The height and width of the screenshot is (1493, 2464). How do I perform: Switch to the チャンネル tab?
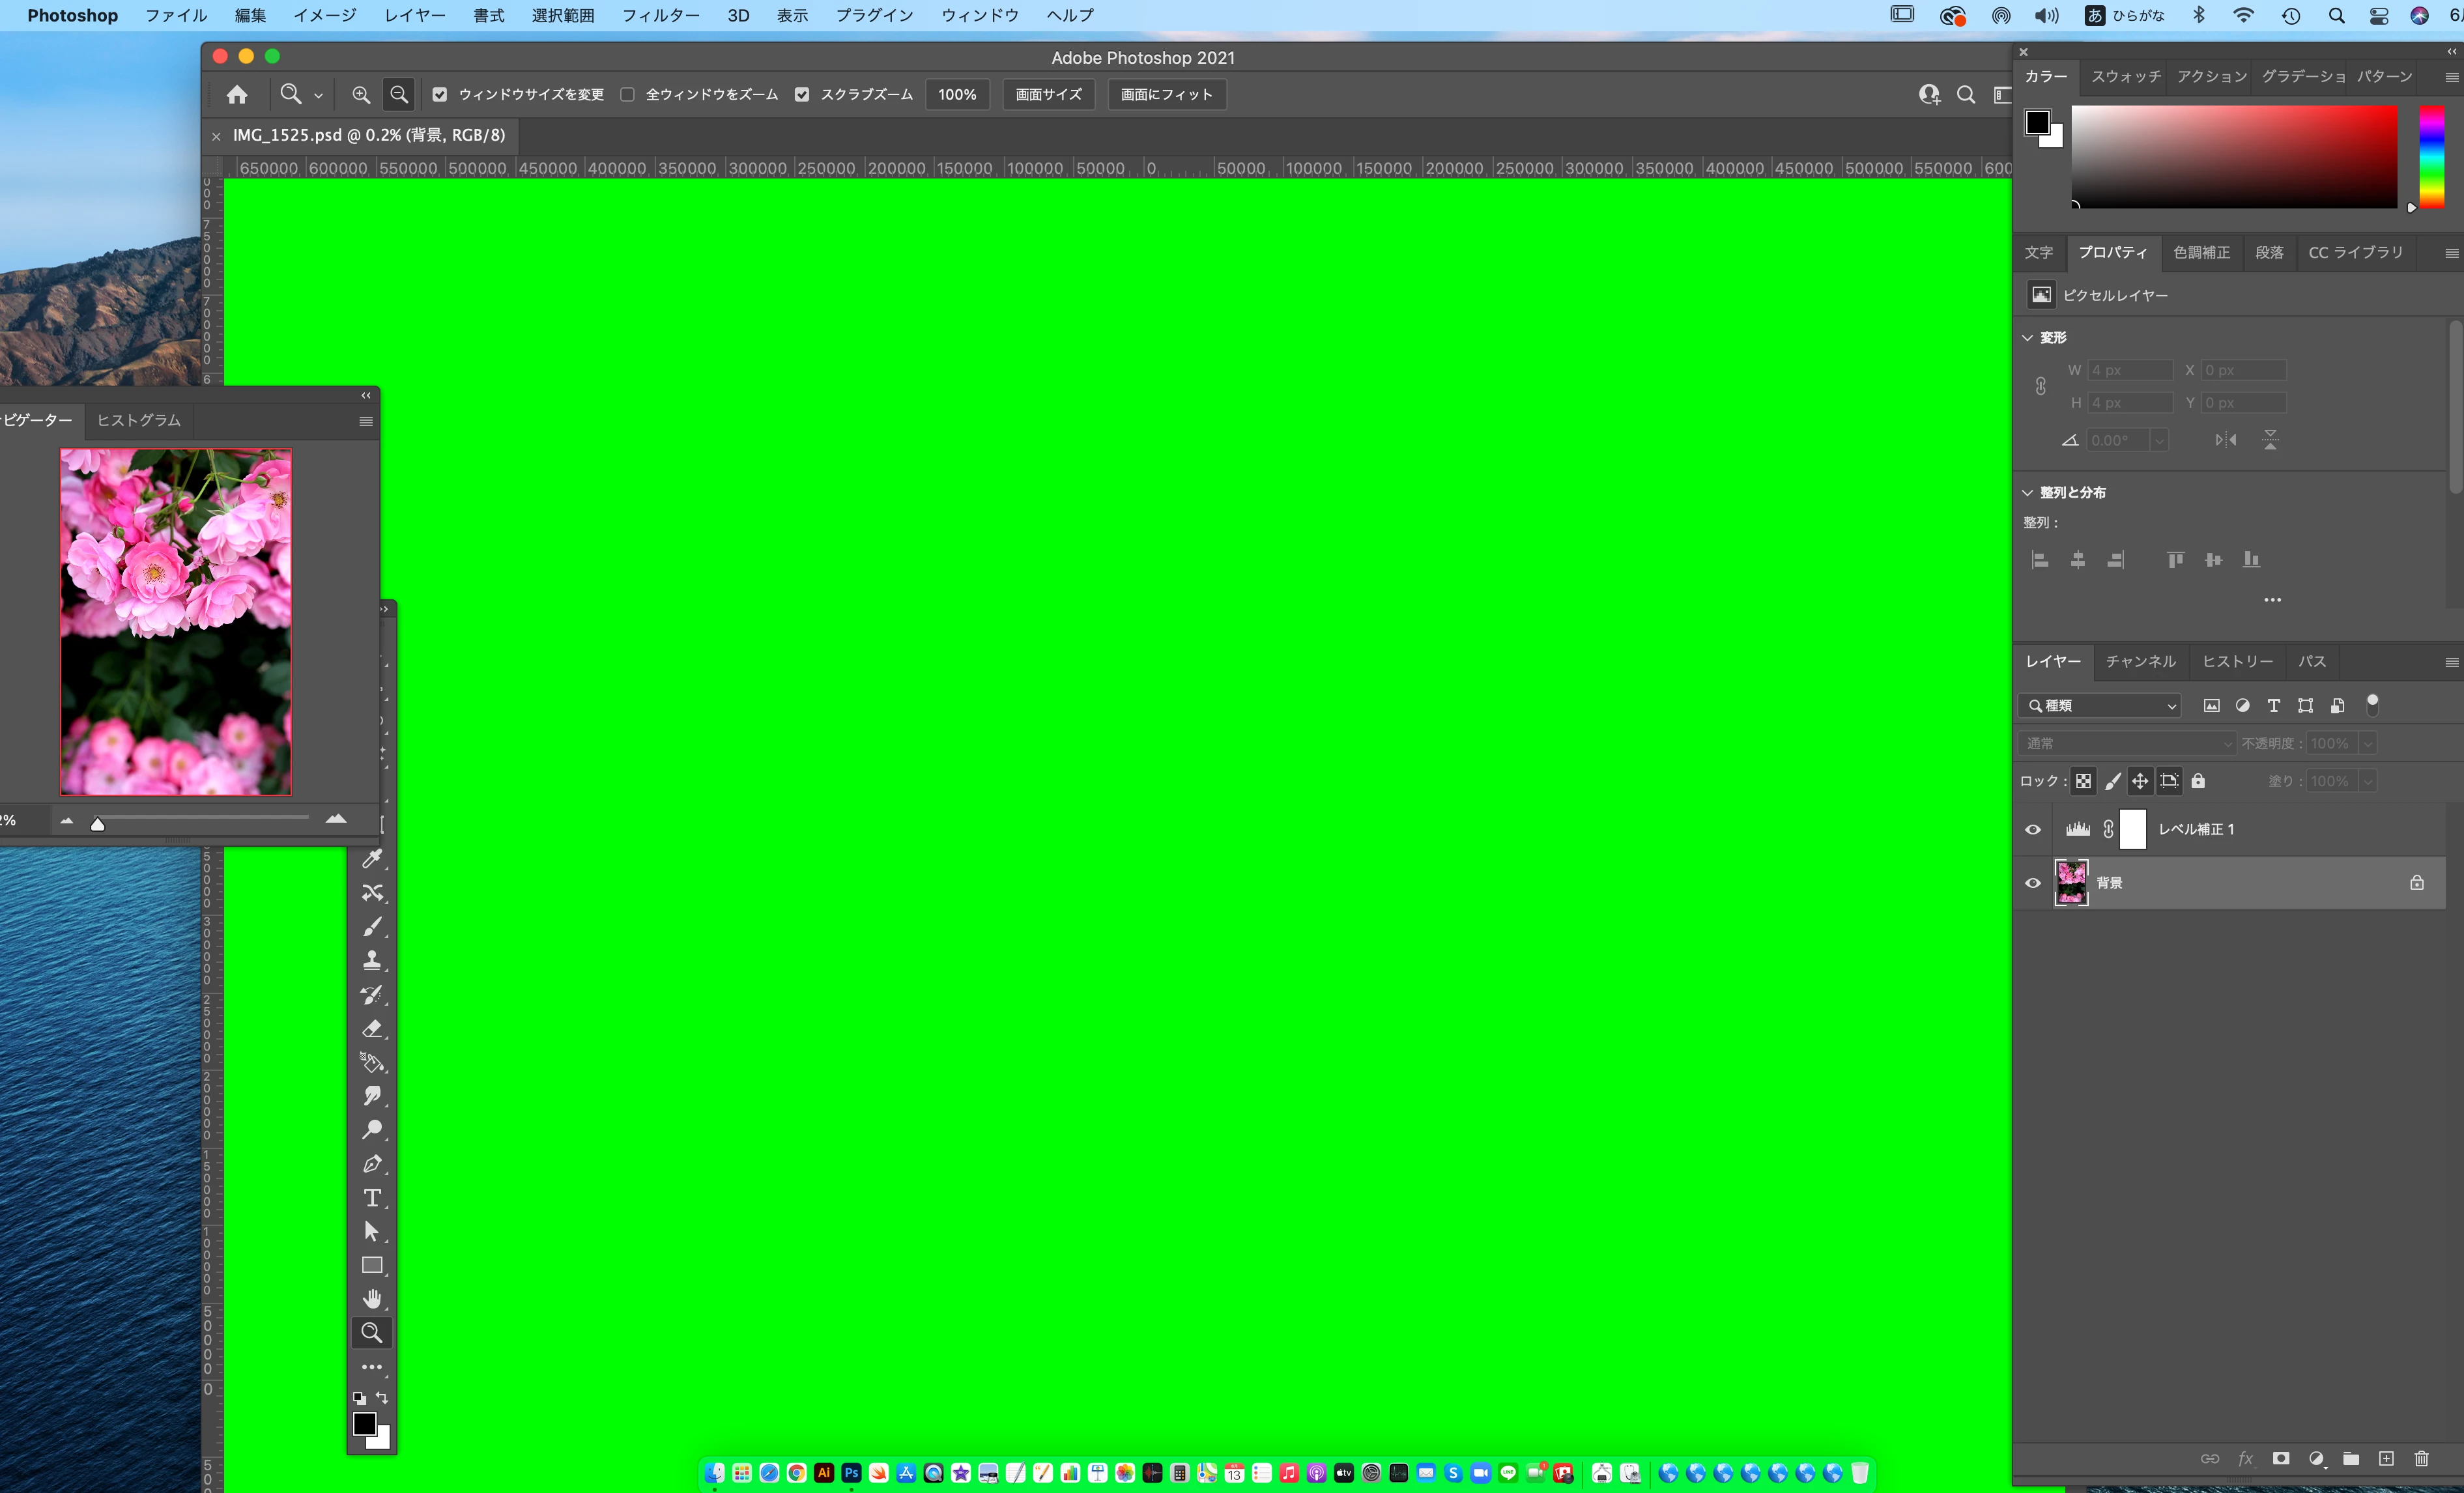click(x=2140, y=661)
